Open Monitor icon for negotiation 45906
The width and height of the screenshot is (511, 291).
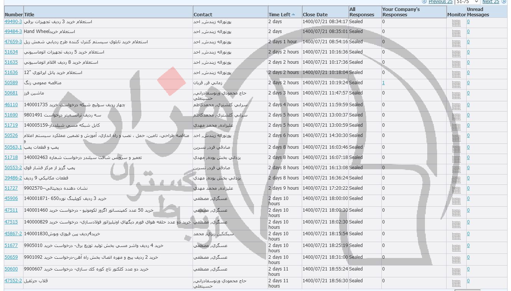pyautogui.click(x=456, y=200)
